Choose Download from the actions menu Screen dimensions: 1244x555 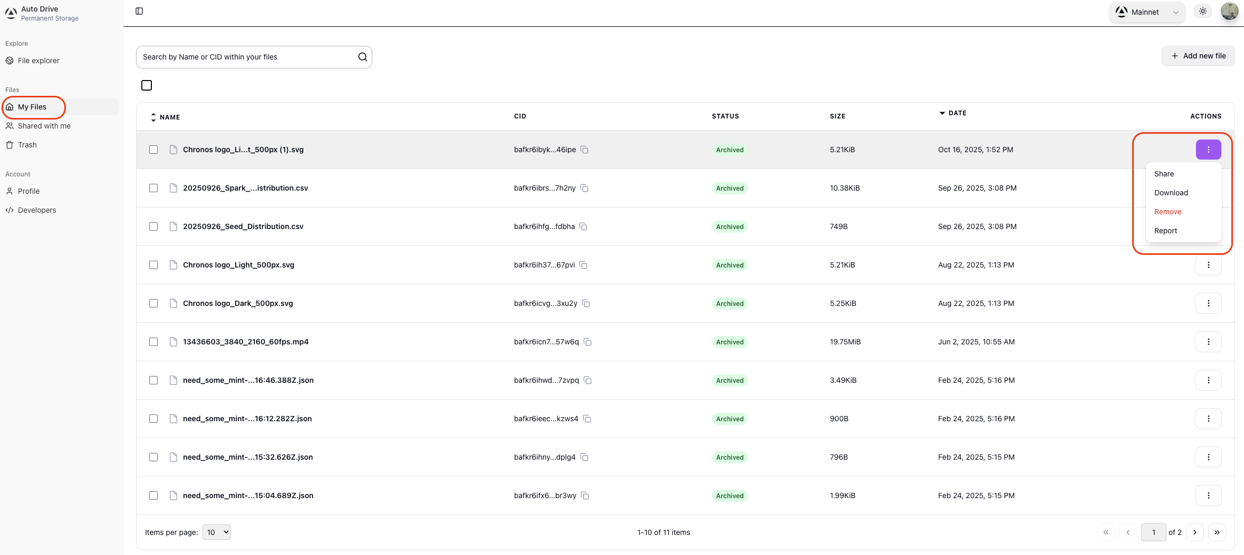pyautogui.click(x=1171, y=193)
